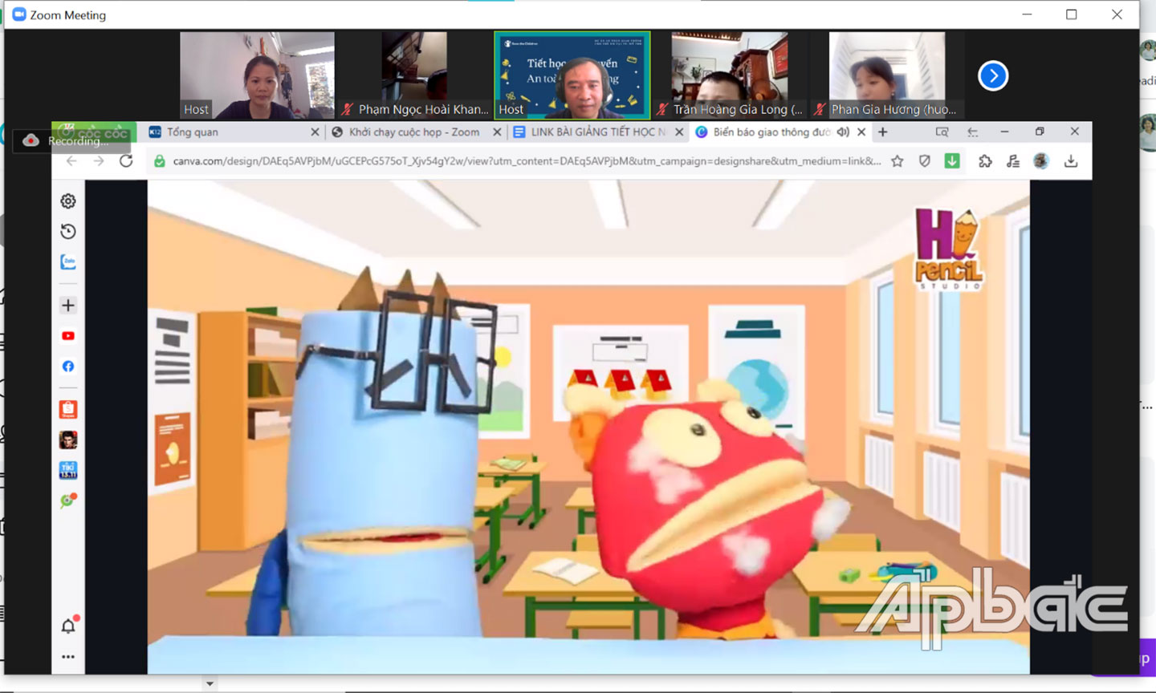Show more participants with the blue arrow
Viewport: 1156px width, 693px height.
[993, 76]
